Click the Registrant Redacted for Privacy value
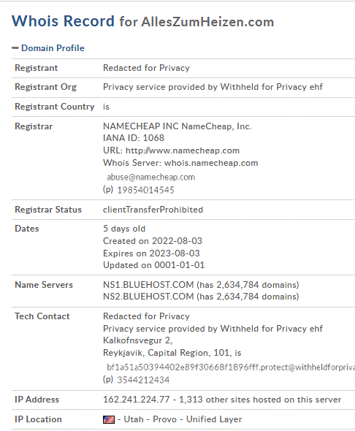The width and height of the screenshot is (355, 431). click(146, 68)
